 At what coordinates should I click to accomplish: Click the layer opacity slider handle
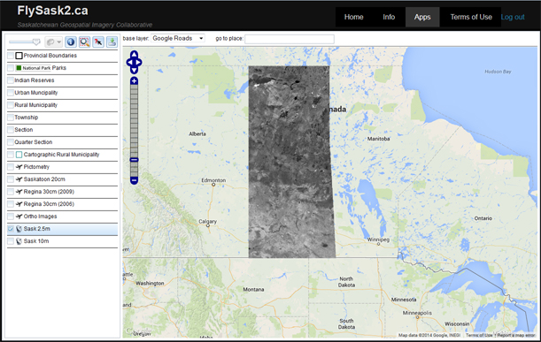pyautogui.click(x=36, y=42)
